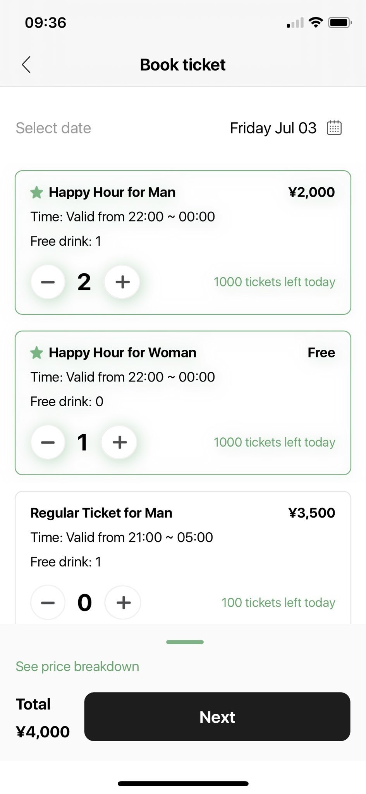This screenshot has width=366, height=794.
Task: Open See price breakdown link
Action: 77,666
